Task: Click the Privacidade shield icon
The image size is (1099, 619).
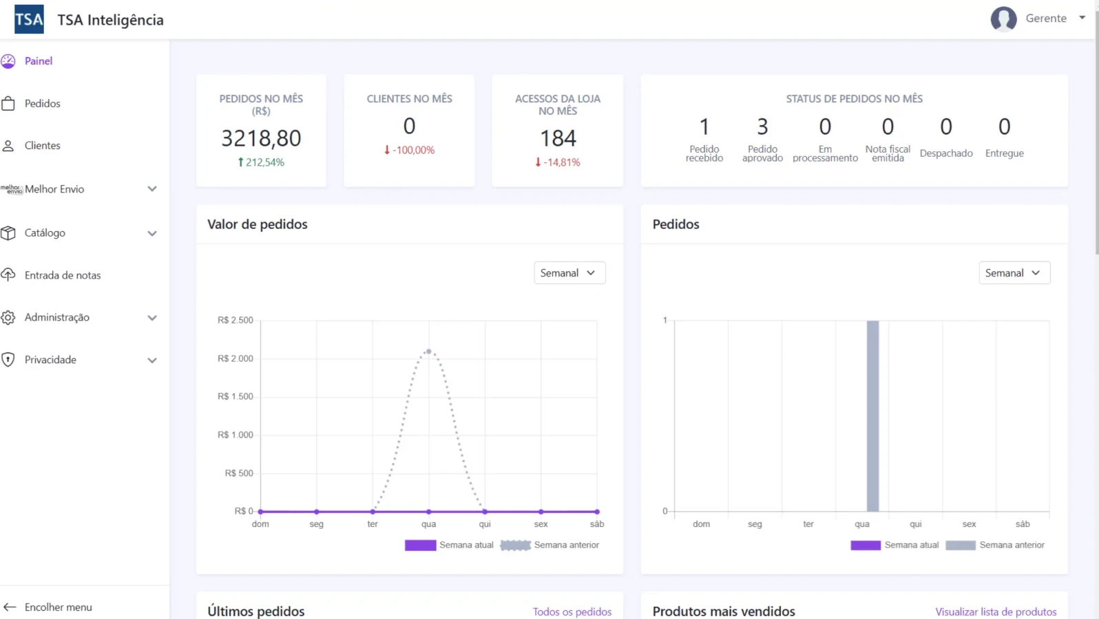Action: (x=8, y=360)
